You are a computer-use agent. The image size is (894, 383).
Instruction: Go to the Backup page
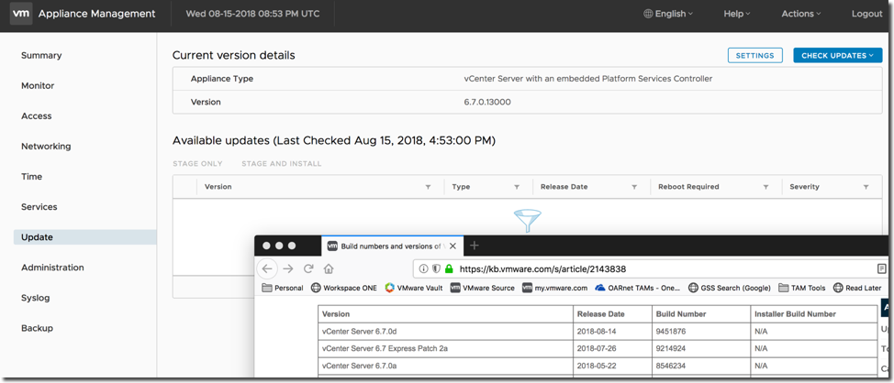coord(37,328)
